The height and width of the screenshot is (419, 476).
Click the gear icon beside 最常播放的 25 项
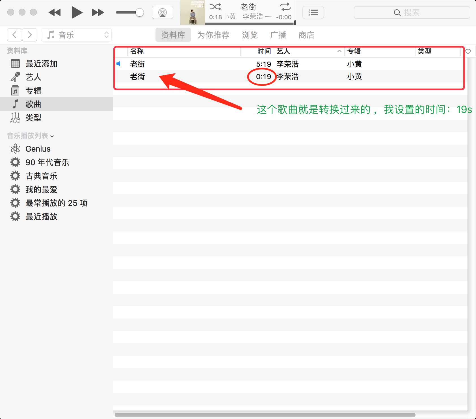point(15,203)
